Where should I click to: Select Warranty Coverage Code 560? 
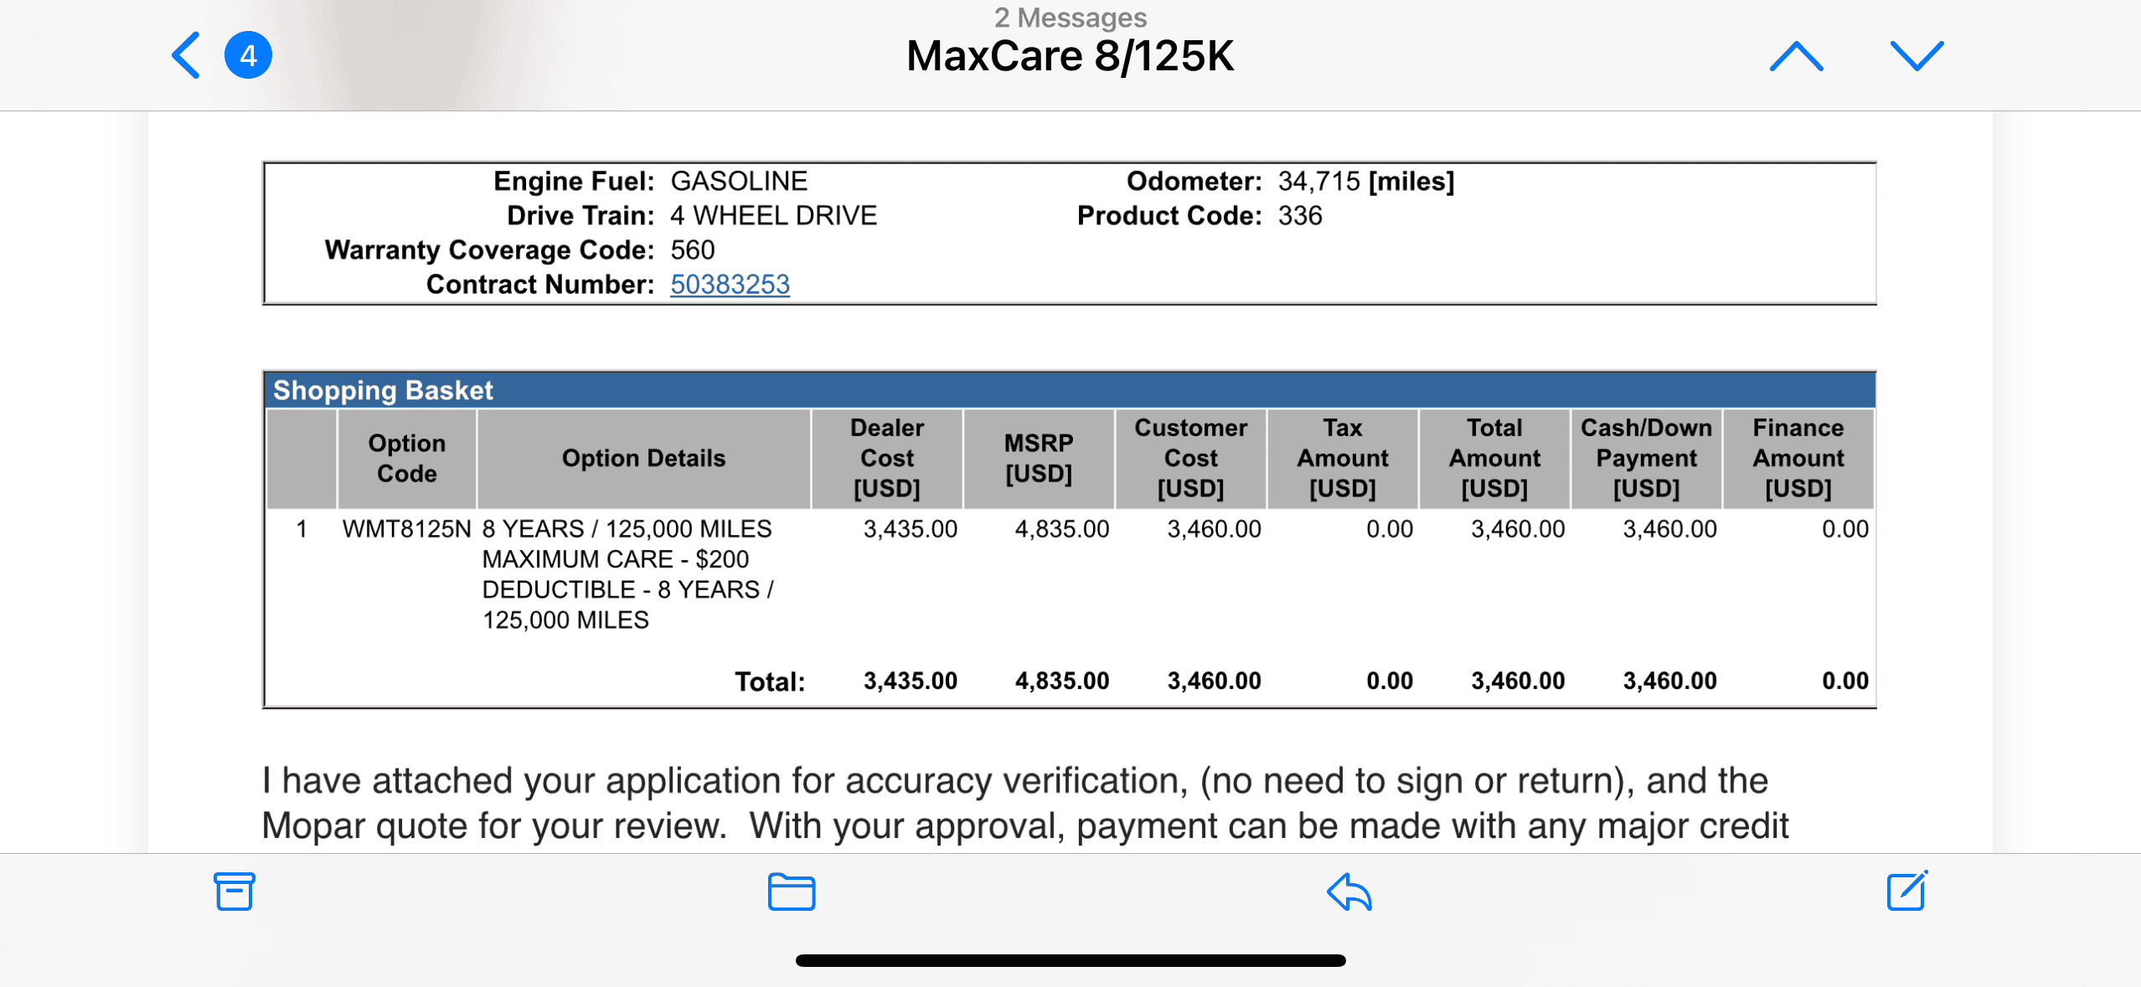point(693,250)
